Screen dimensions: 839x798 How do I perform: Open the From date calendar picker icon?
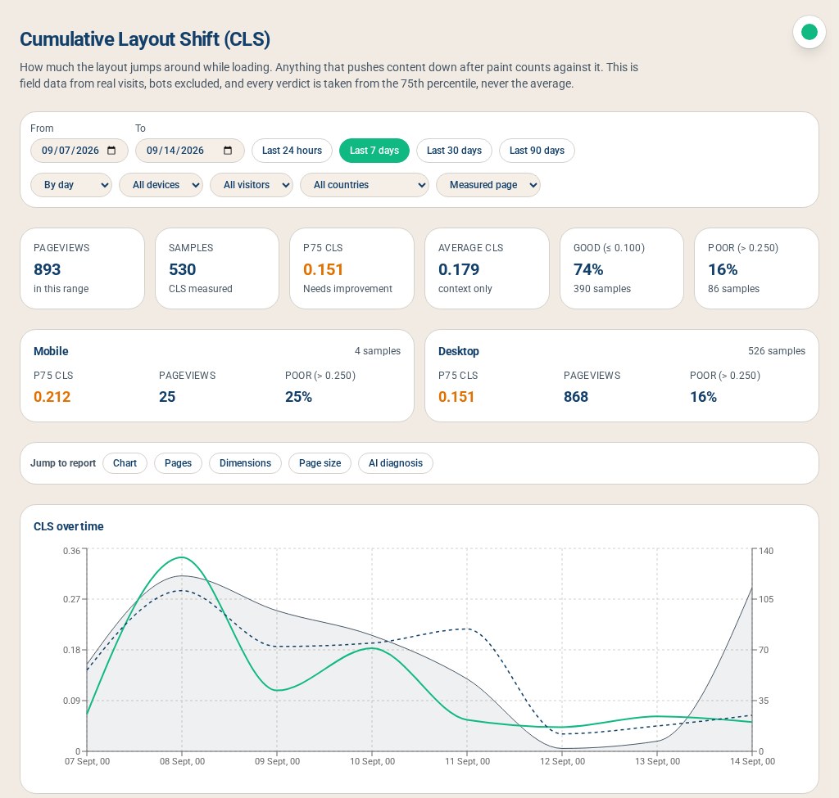coord(111,151)
